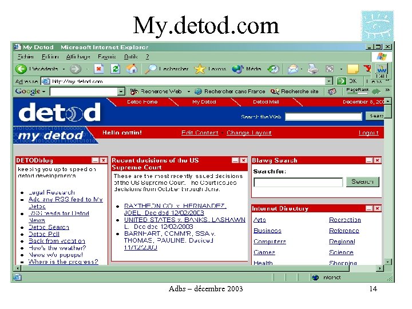412x309 pixels.
Task: Click Rechercher dans France globe button
Action: [x=230, y=92]
